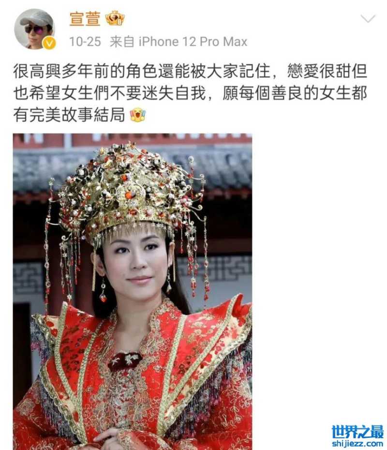Click the text 願每個善良的女生都

point(295,93)
